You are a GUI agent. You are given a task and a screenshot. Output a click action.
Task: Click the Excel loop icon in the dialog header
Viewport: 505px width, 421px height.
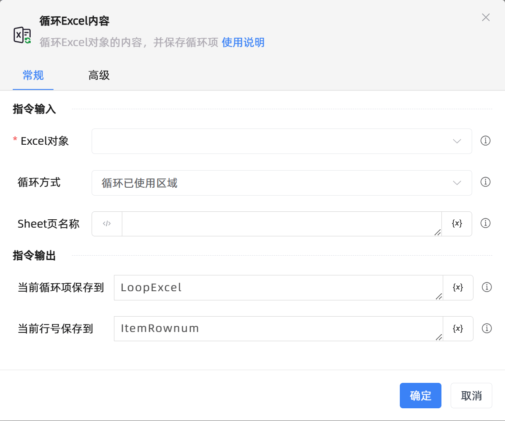21,34
